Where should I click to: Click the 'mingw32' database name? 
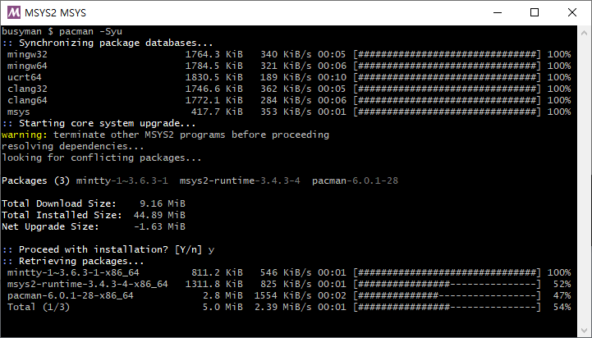(x=27, y=55)
